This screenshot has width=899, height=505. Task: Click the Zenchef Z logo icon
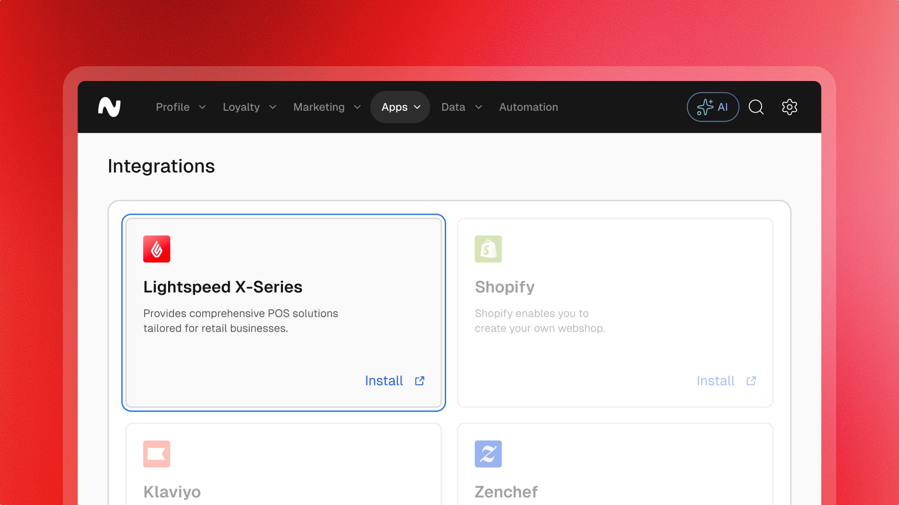point(488,454)
